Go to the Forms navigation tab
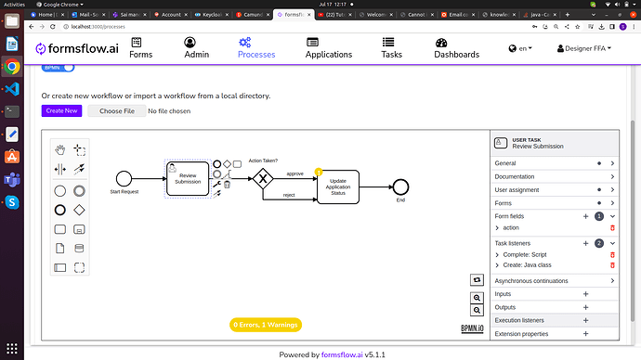This screenshot has height=360, width=641. (140, 48)
